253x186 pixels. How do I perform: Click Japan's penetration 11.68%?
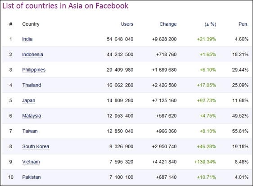[x=240, y=100]
